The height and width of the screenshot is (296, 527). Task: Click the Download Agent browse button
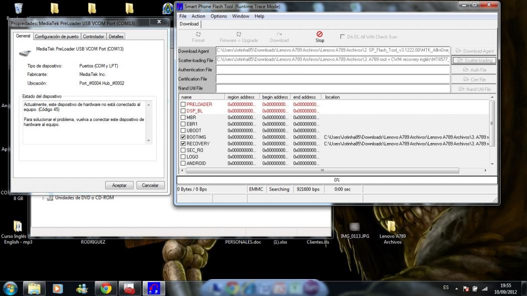474,51
